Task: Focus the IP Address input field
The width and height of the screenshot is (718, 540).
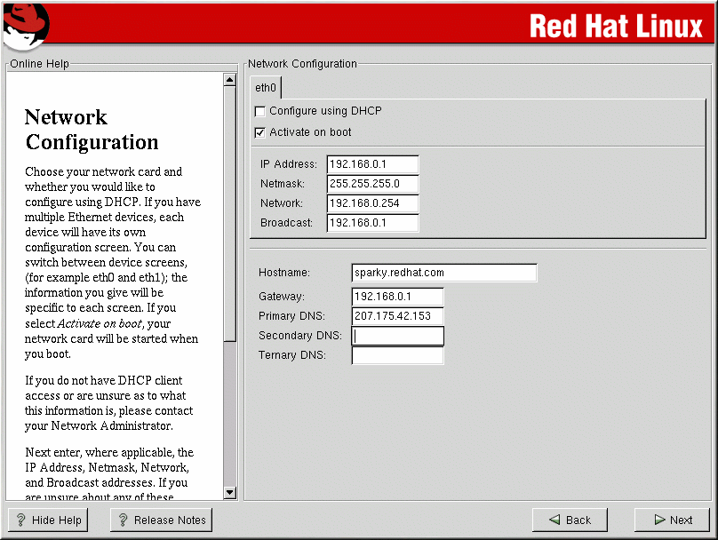Action: 372,164
